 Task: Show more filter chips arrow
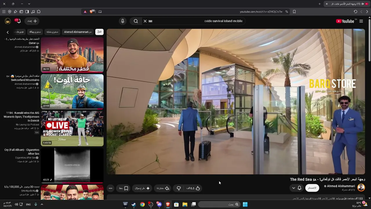coord(8,32)
